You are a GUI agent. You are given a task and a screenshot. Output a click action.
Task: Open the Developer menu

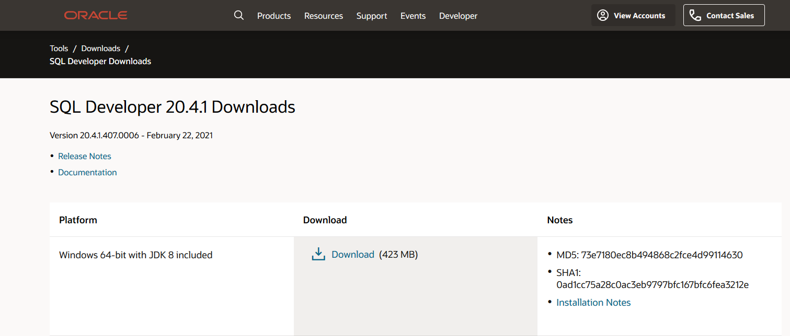(457, 16)
